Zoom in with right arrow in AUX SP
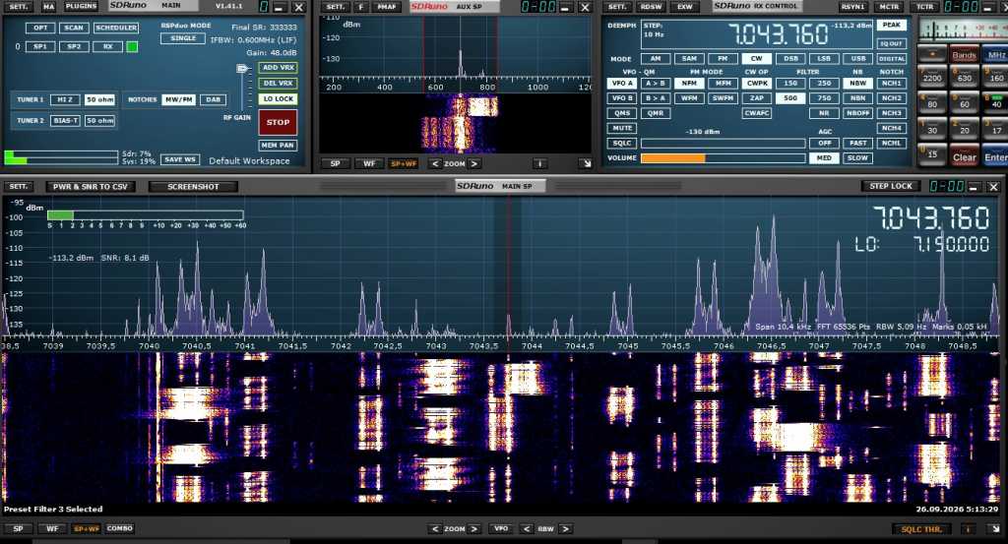 pos(474,163)
